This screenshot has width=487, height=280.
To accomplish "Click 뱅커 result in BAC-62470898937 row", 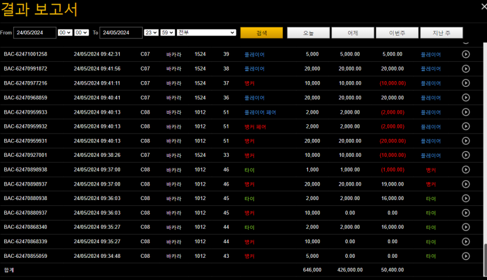I will coord(431,184).
